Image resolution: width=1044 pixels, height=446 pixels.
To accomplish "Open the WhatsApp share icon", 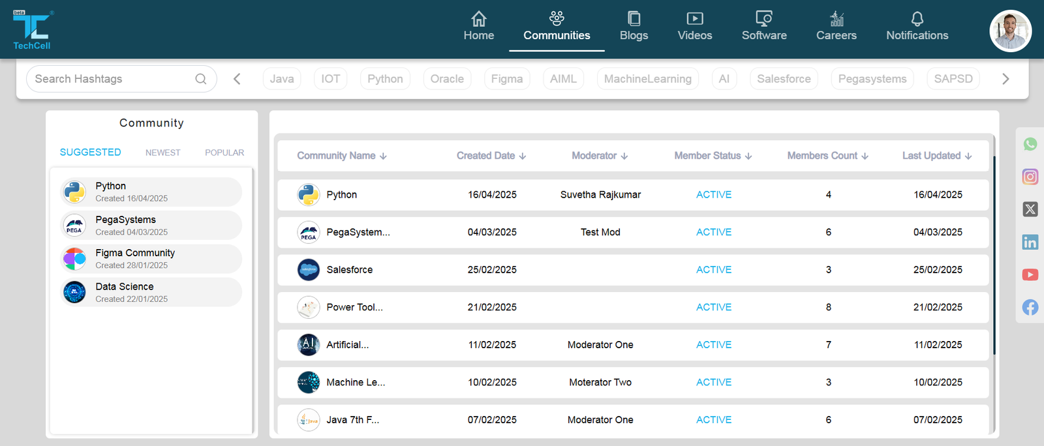I will click(x=1030, y=144).
